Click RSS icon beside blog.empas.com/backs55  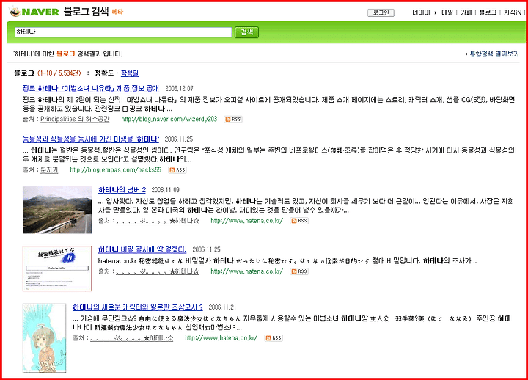click(177, 170)
